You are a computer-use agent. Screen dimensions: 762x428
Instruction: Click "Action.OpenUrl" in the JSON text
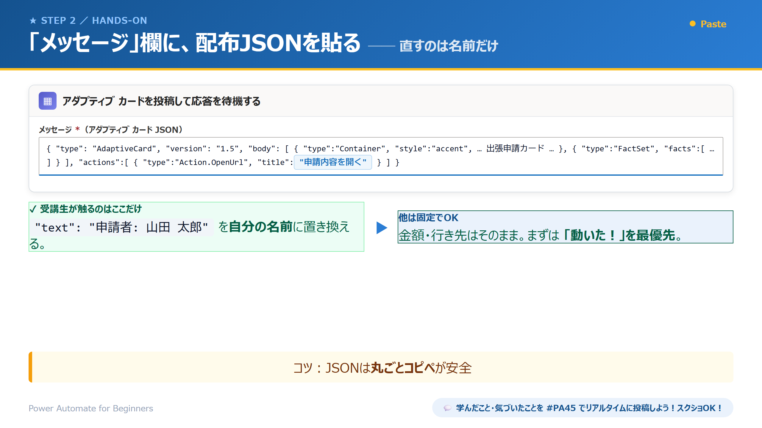[211, 162]
